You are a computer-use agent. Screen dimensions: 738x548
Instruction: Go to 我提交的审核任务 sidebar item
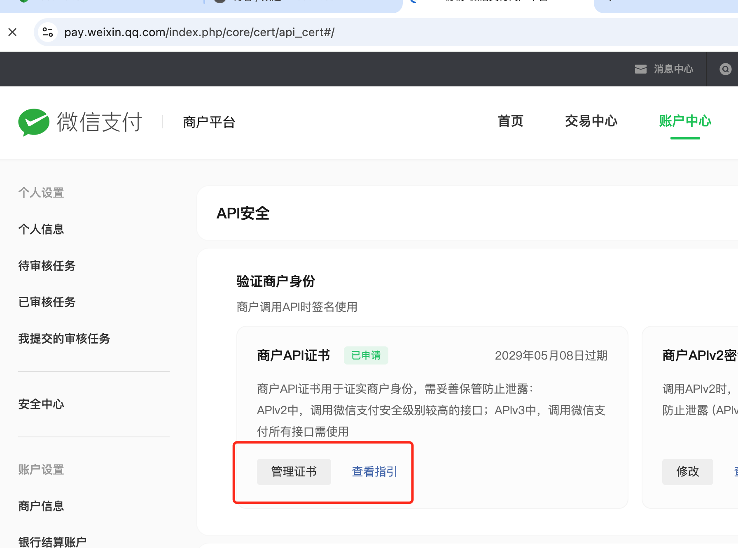click(64, 339)
